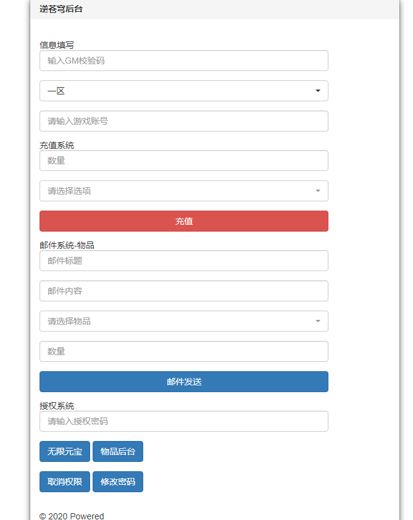Screen dimensions: 413x520
Task: Click the caret icon on the server selector
Action: click(x=318, y=91)
